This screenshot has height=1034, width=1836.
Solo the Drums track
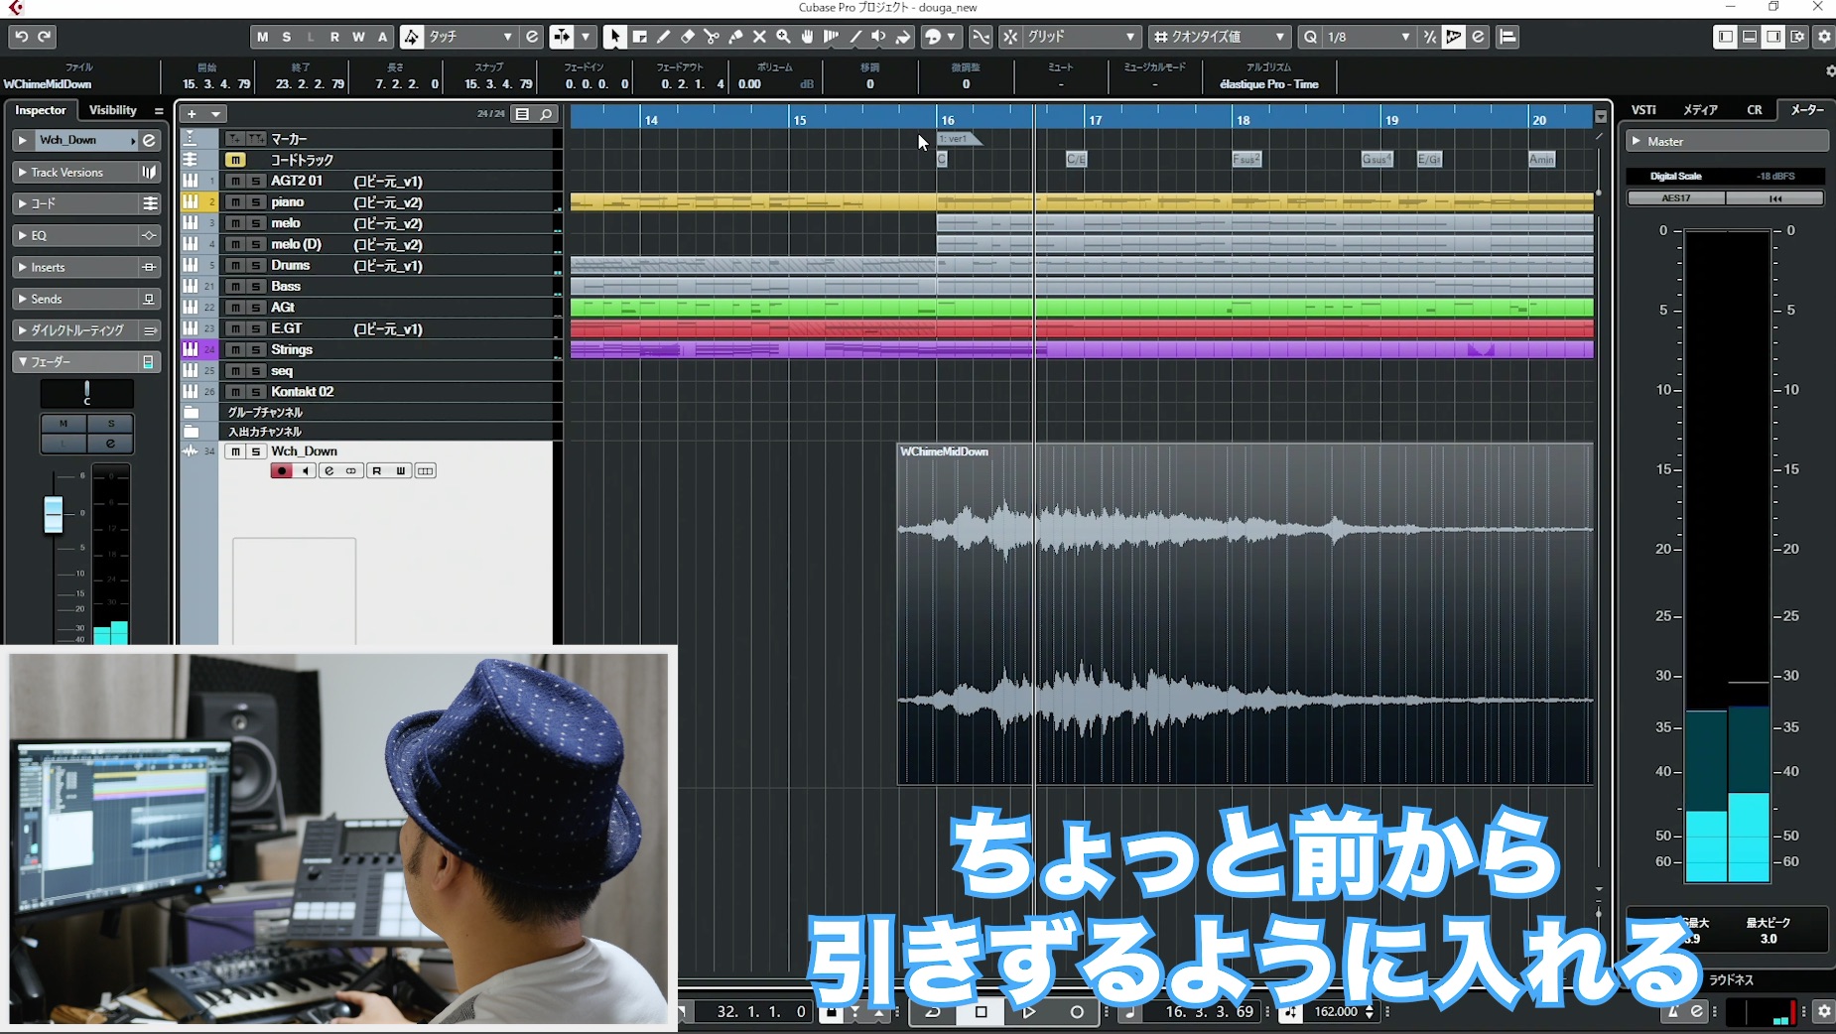pos(256,266)
